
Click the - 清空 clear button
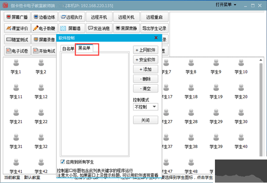146,89
